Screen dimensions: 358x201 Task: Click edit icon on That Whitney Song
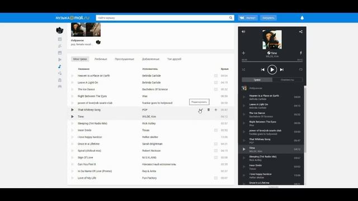pyautogui.click(x=200, y=110)
